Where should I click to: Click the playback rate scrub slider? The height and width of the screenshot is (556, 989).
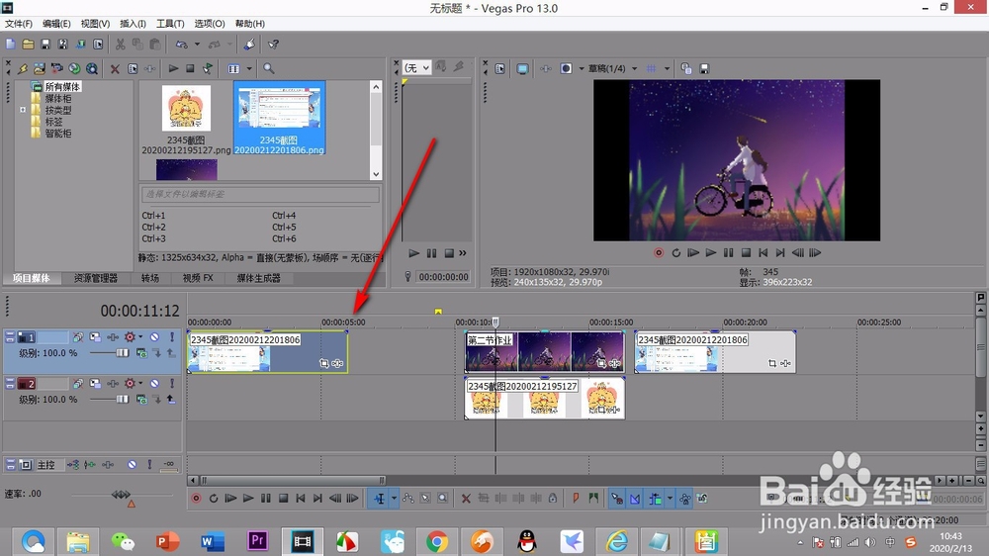(121, 494)
